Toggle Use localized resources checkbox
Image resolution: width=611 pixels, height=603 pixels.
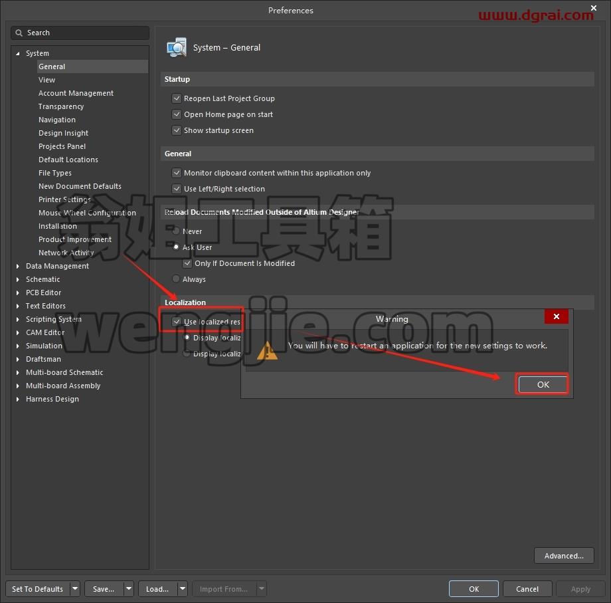point(177,321)
